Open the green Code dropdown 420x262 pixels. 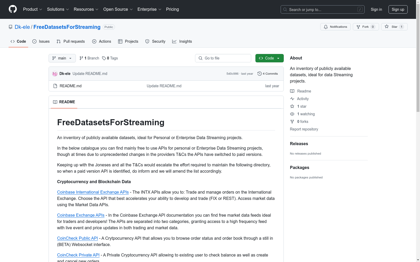click(270, 58)
